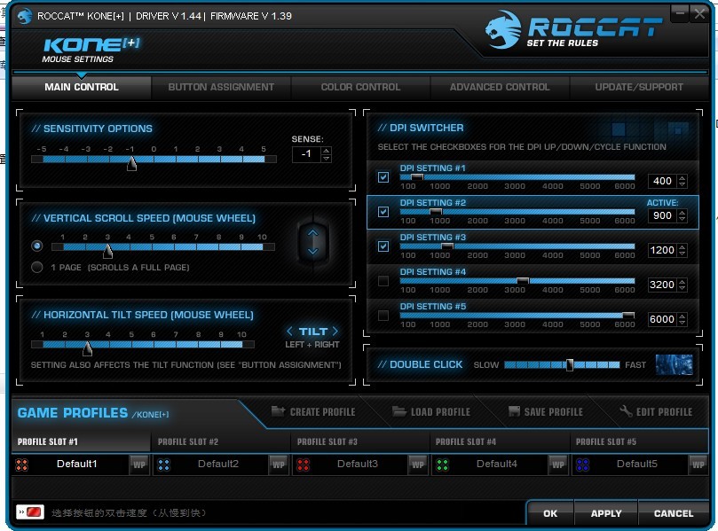Image resolution: width=718 pixels, height=531 pixels.
Task: Click the TILT left arrow
Action: 289,331
